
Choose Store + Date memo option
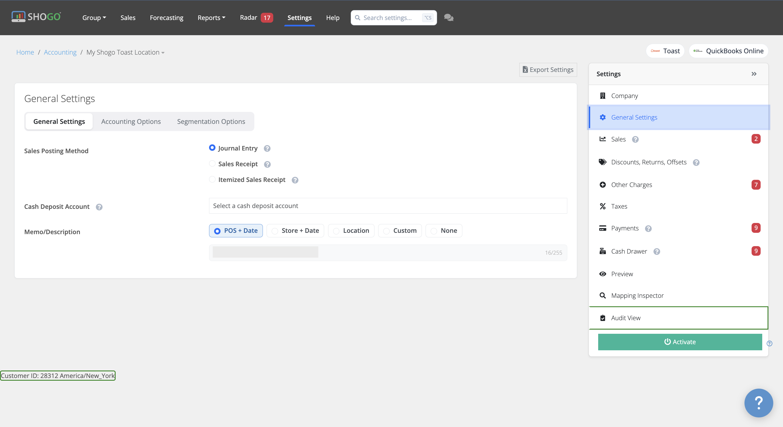[x=295, y=231]
